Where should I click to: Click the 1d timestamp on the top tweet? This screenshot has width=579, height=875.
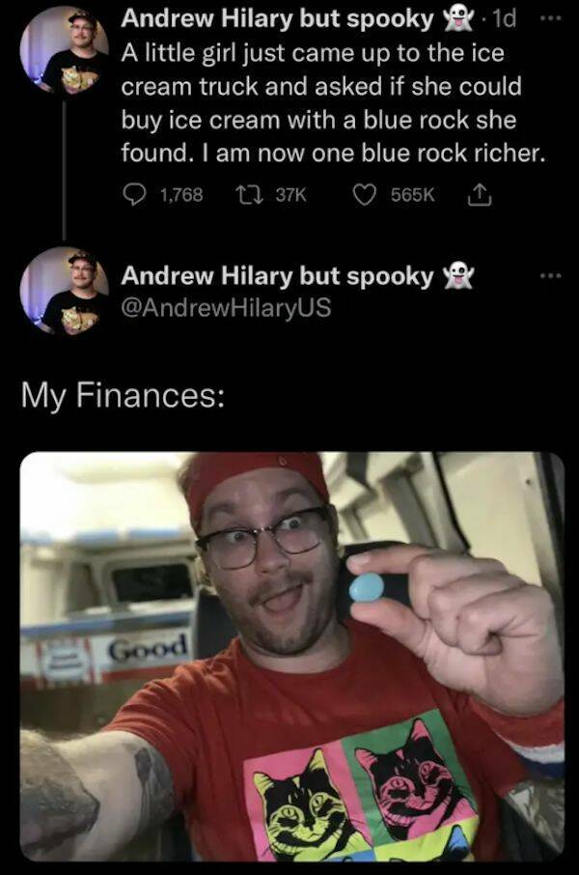(502, 19)
